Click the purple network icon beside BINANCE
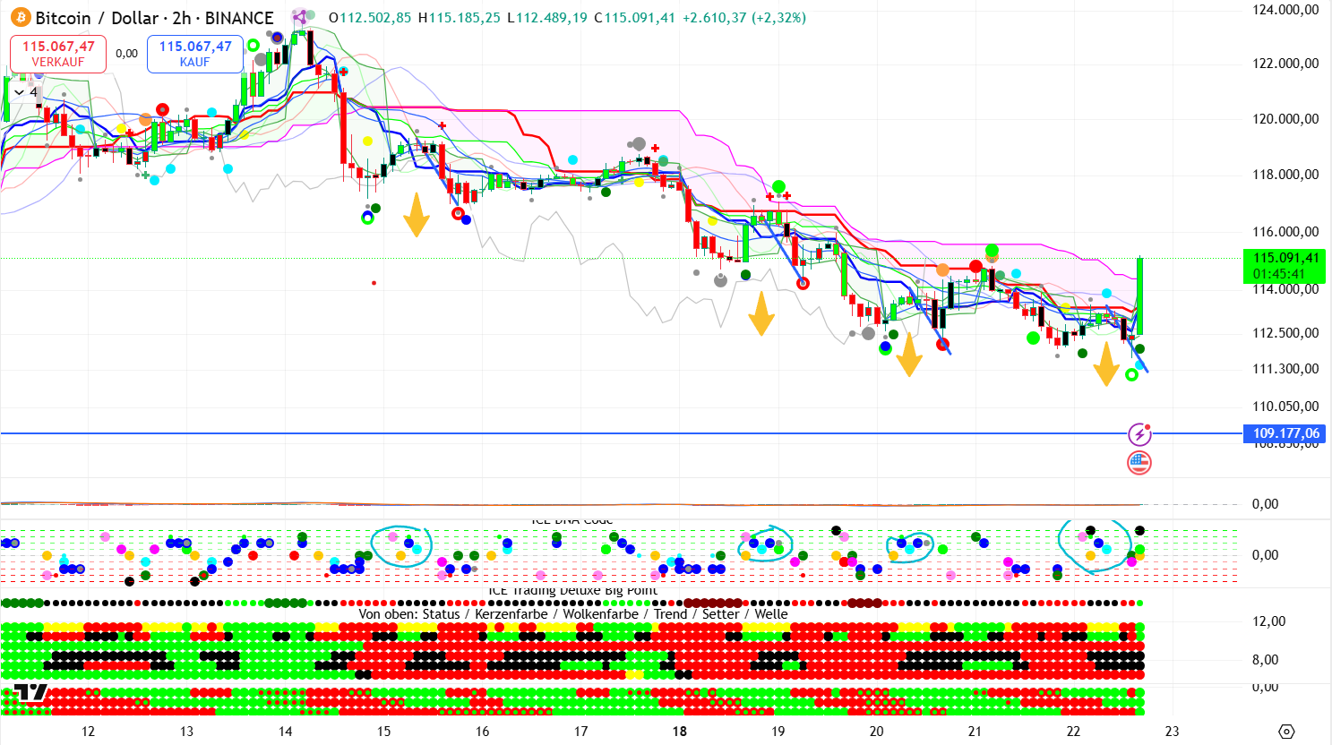This screenshot has width=1332, height=745. pyautogui.click(x=299, y=17)
